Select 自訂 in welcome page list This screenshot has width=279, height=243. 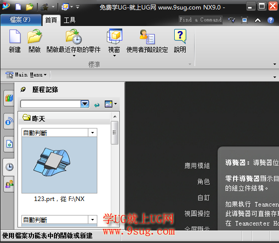click(x=204, y=197)
